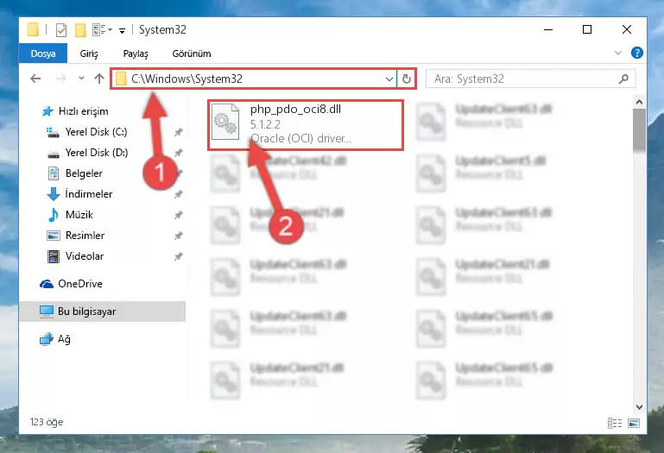Screen dimensions: 664x453
Task: Click the pin icon next to İndirmeler
Action: click(178, 194)
